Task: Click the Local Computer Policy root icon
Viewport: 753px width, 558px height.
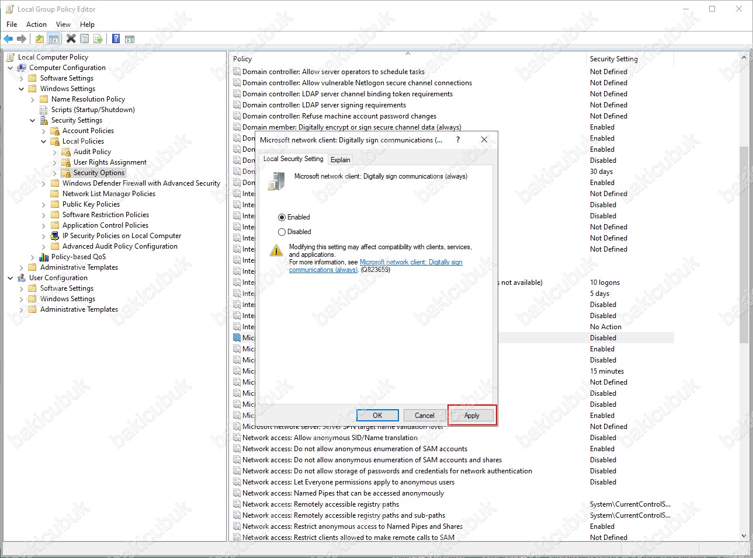Action: (11, 57)
